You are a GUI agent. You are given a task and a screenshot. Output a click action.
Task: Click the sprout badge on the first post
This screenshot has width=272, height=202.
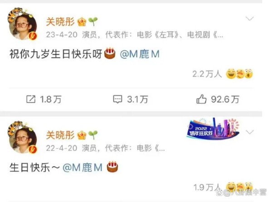click(93, 22)
